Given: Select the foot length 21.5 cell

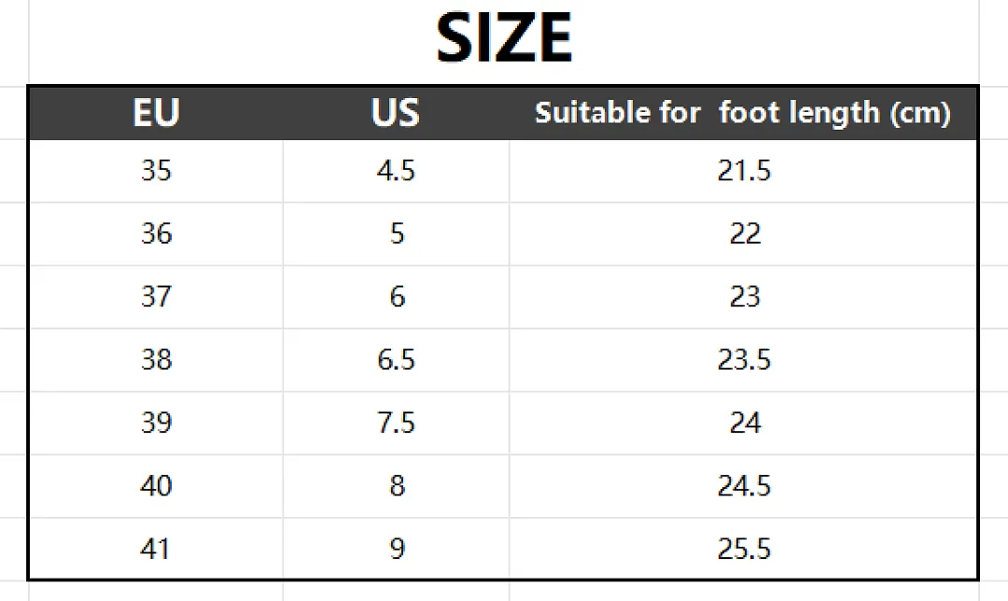Looking at the screenshot, I should [744, 171].
